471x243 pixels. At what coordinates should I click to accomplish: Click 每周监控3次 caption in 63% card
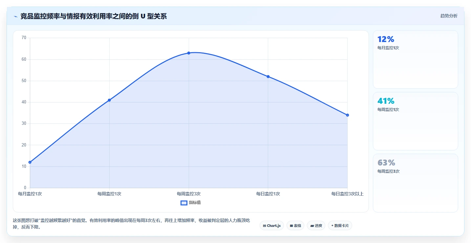tap(388, 171)
